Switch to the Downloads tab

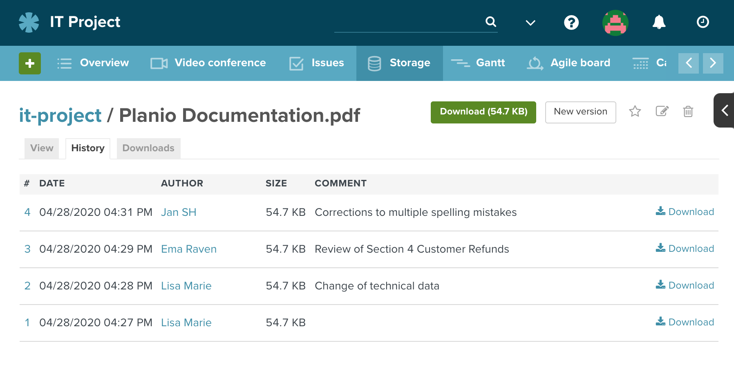[x=148, y=148]
